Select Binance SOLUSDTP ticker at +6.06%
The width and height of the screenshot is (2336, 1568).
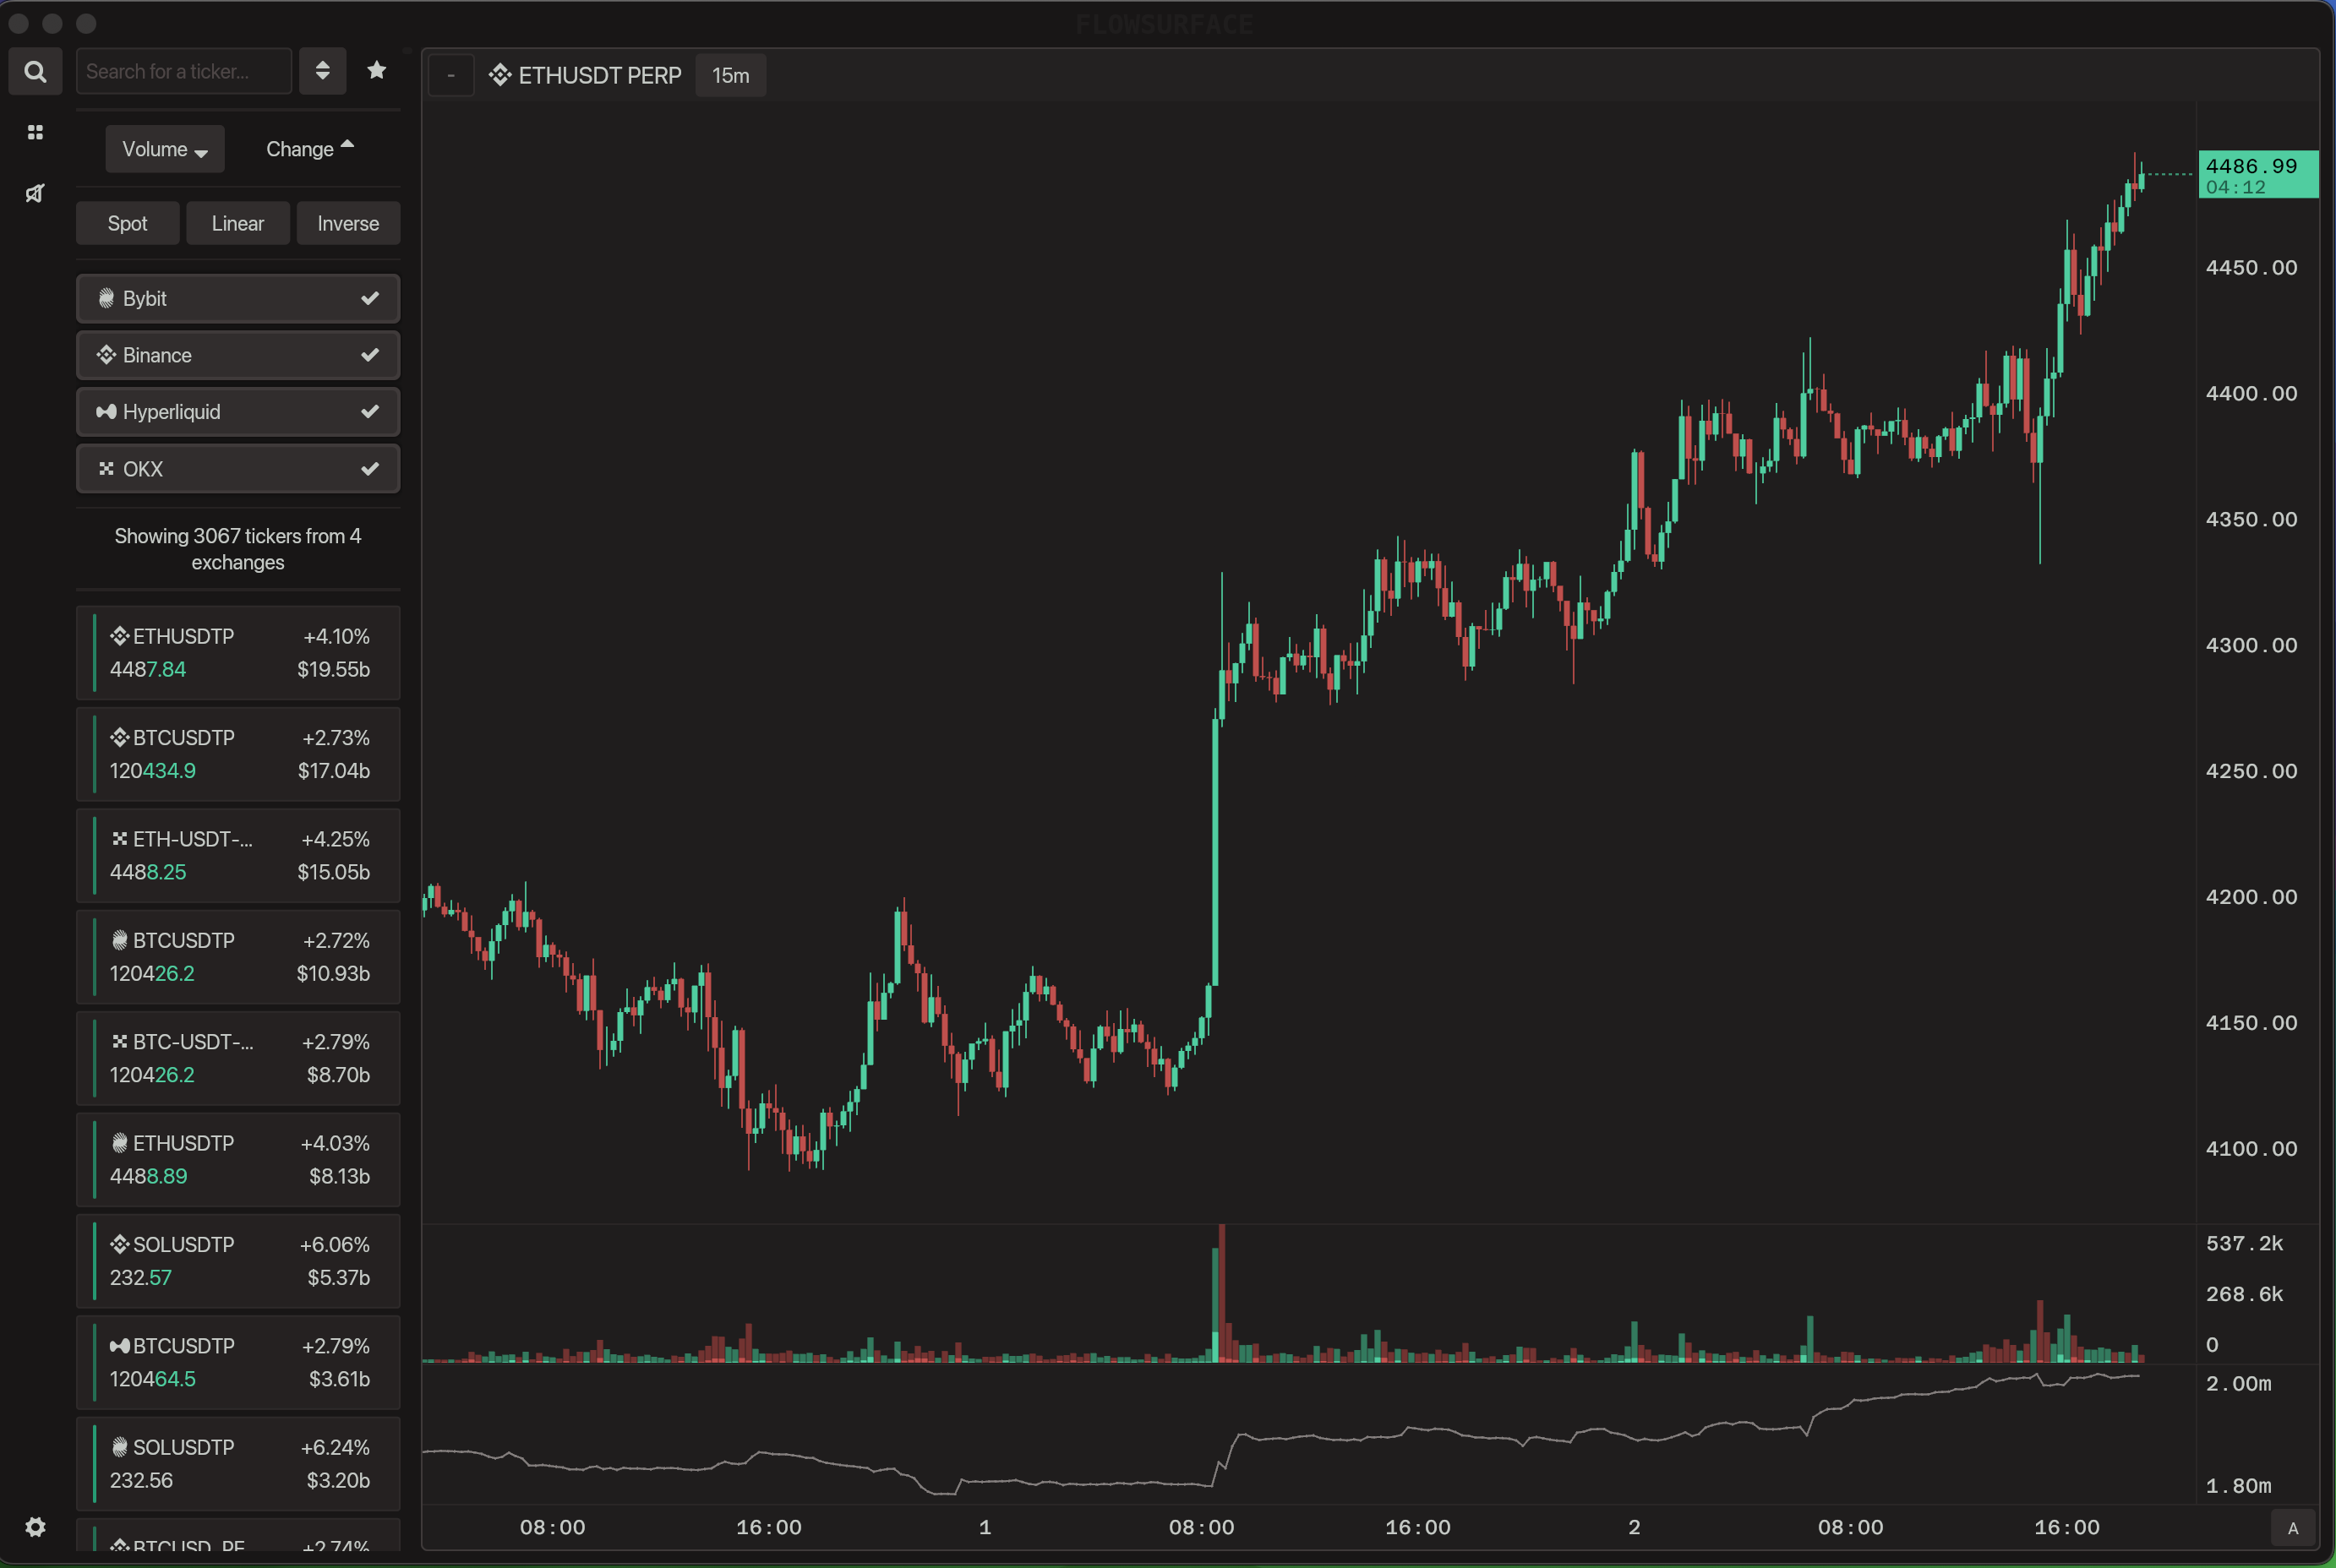tap(238, 1261)
